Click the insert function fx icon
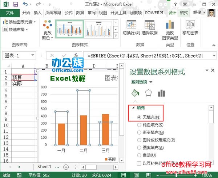The height and width of the screenshot is (178, 218). click(x=76, y=55)
